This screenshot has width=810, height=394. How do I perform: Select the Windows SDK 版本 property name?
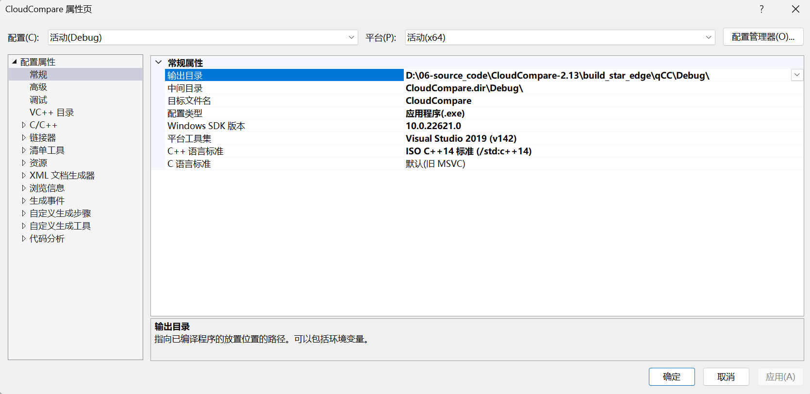click(x=206, y=126)
